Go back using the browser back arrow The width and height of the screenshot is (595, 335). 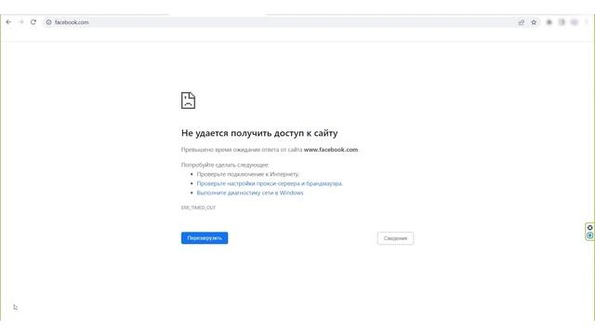pyautogui.click(x=8, y=22)
